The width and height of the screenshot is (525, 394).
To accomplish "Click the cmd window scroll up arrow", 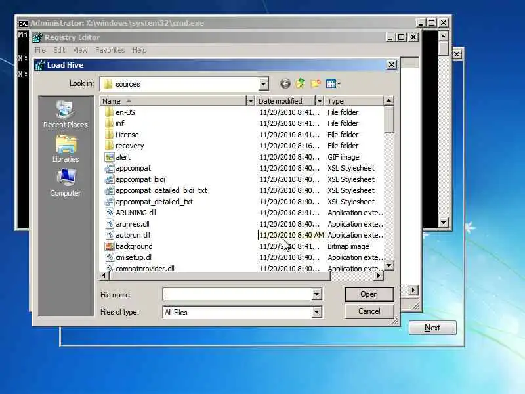I will coord(444,36).
